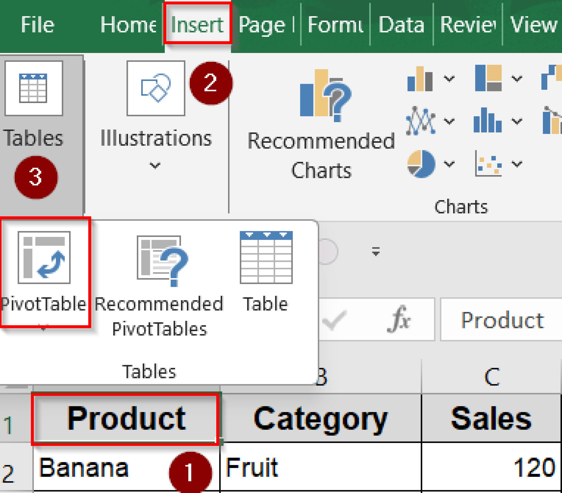This screenshot has width=562, height=493.
Task: Expand the pie chart options dropdown
Action: coord(449,164)
